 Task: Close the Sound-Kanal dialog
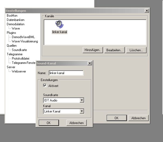tap(89, 63)
